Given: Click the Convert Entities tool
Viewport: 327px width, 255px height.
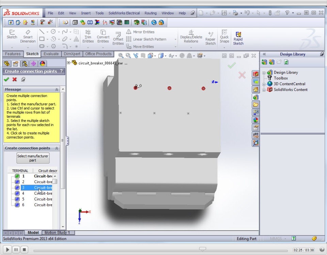Looking at the screenshot, I should 103,36.
